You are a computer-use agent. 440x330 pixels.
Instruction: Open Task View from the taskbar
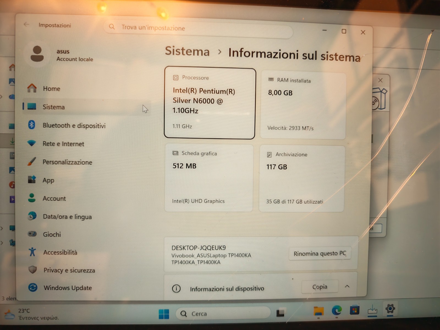point(280,313)
